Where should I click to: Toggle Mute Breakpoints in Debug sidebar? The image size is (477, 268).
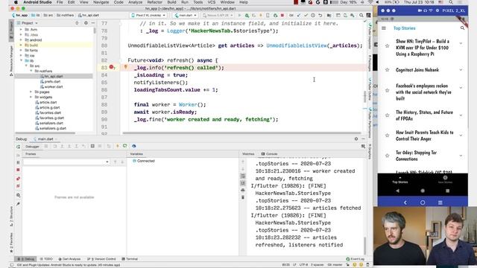[18, 186]
